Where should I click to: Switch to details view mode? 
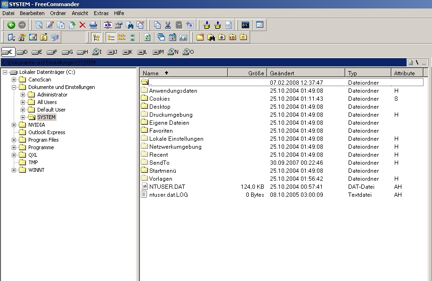[x=111, y=38]
